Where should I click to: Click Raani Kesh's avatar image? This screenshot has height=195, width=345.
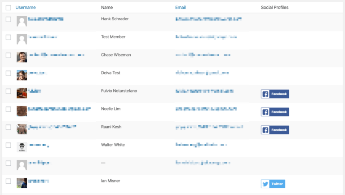tap(22, 129)
